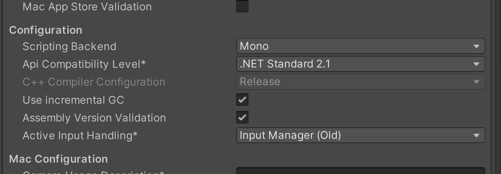Open the Input Manager (Old) dropdown
The height and width of the screenshot is (174, 501).
click(356, 135)
